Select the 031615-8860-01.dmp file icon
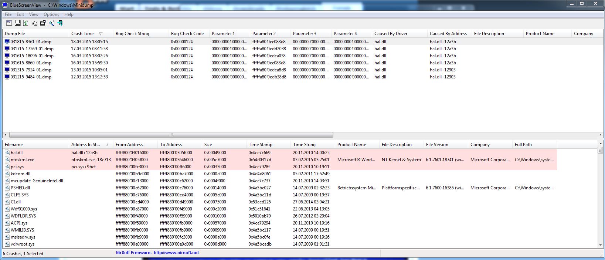The width and height of the screenshot is (605, 260). coord(7,63)
